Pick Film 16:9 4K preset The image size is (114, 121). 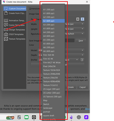pos(54,55)
